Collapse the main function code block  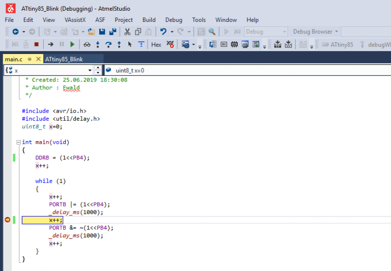coord(18,142)
